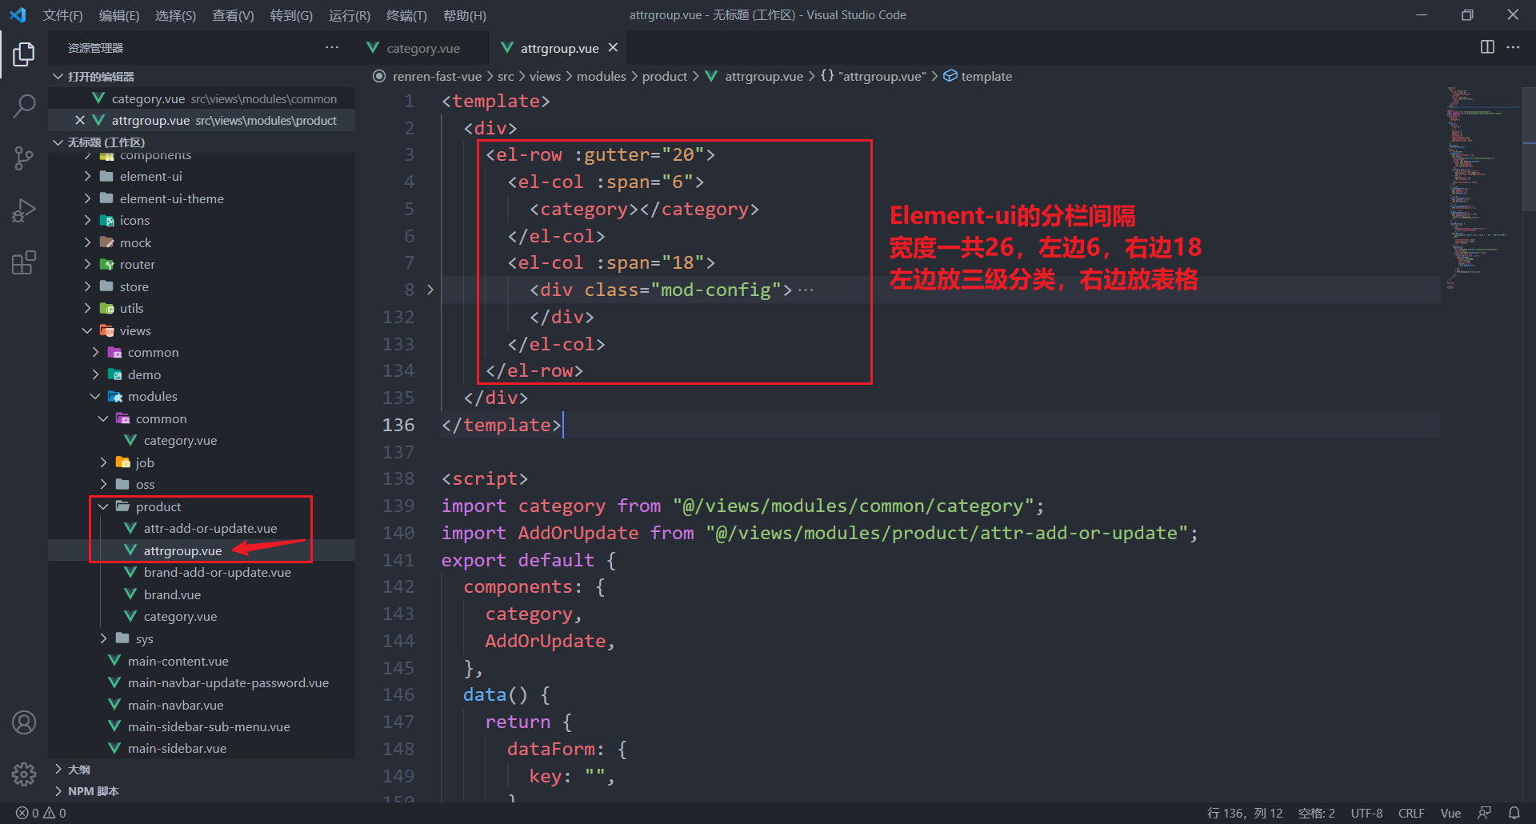Open the 编辑(E) menu

(119, 16)
